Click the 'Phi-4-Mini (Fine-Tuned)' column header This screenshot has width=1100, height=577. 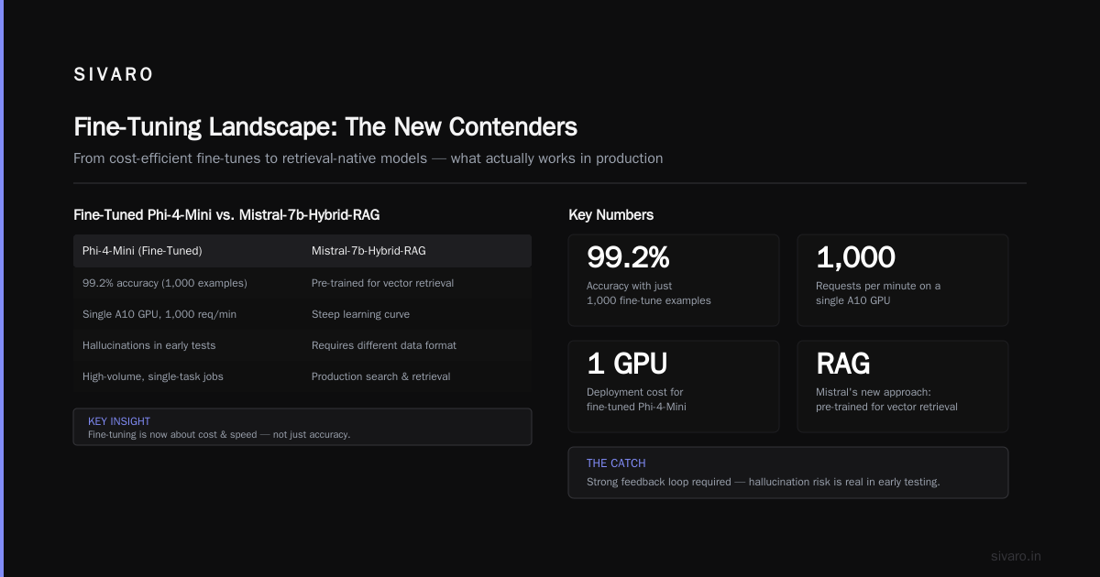pyautogui.click(x=142, y=250)
